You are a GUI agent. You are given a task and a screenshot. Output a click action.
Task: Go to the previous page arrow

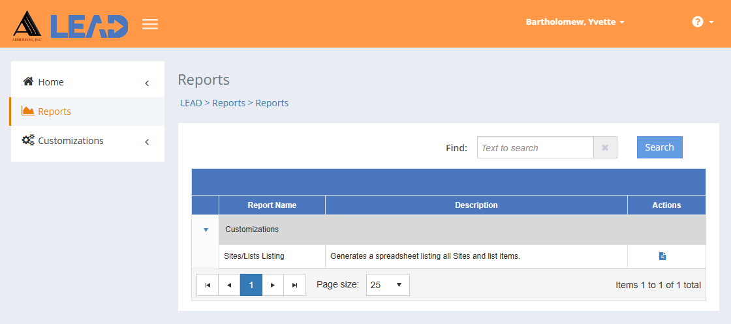pos(229,285)
